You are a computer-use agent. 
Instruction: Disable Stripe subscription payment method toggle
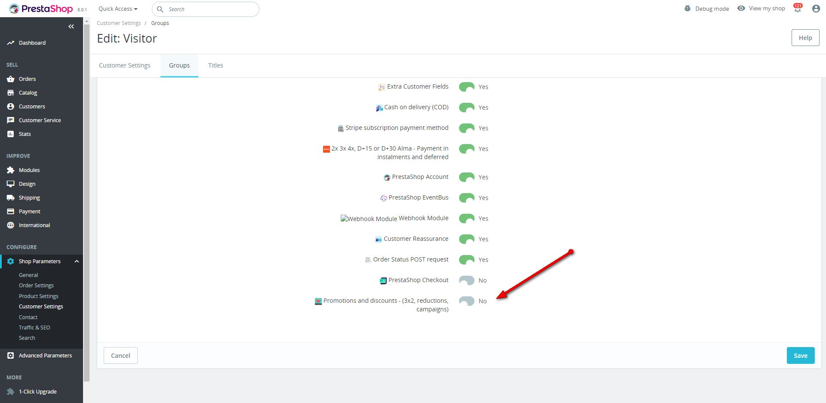[x=467, y=128]
